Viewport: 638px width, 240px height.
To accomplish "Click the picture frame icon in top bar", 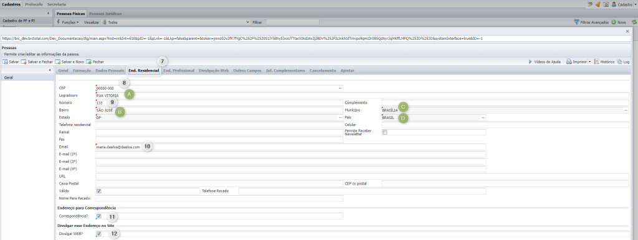I will pyautogui.click(x=606, y=4).
